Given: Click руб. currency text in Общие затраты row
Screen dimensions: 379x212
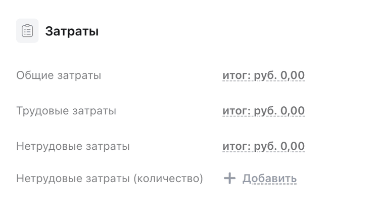Looking at the screenshot, I should coord(265,75).
